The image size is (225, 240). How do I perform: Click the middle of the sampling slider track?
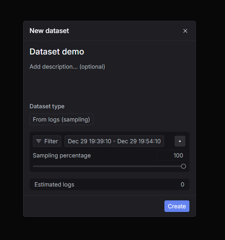(108, 166)
